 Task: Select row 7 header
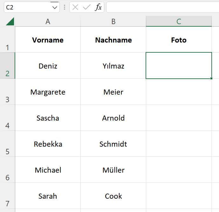(7, 196)
